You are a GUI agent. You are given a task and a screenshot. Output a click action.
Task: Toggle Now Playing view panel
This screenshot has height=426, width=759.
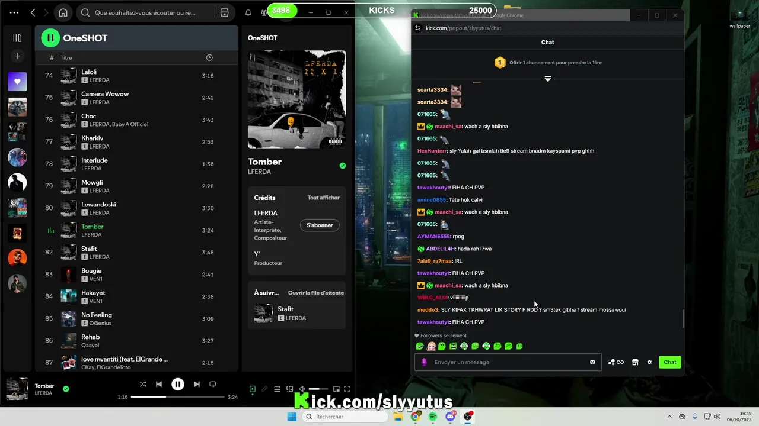(253, 389)
